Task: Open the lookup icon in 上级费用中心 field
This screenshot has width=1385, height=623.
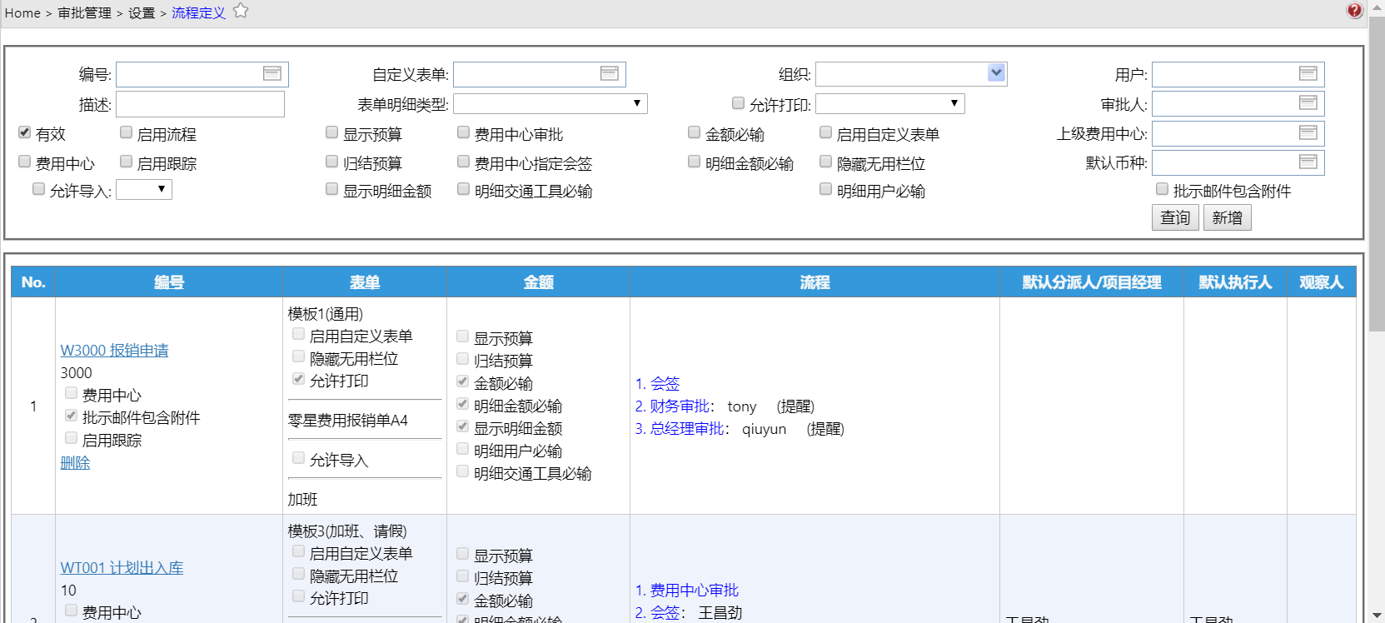Action: (1308, 132)
